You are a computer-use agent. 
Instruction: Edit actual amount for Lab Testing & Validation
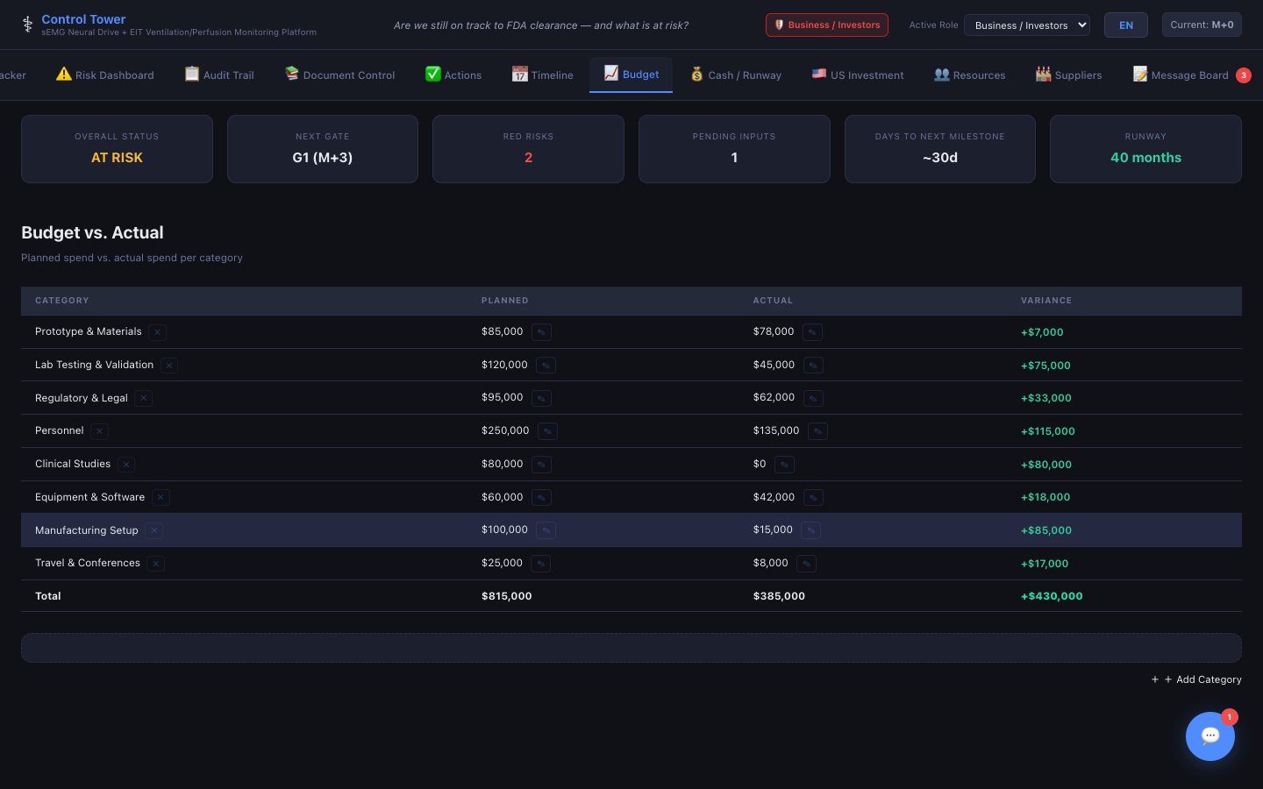point(813,366)
